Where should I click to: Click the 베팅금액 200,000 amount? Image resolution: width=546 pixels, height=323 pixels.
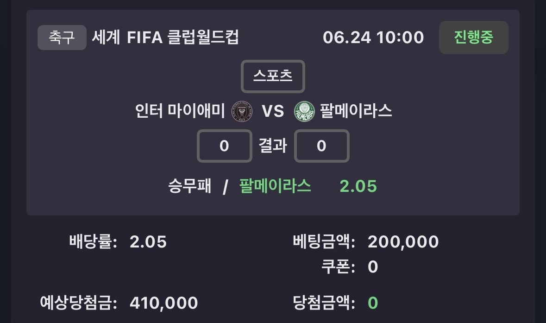coord(403,242)
